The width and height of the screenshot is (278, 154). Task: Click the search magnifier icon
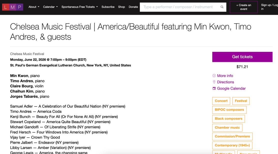(222, 7)
